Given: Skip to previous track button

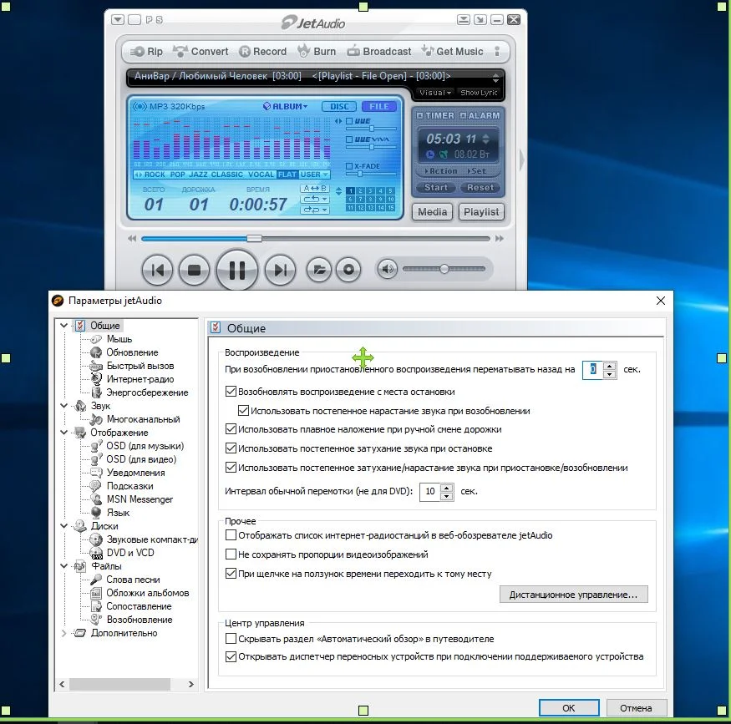Looking at the screenshot, I should 157,270.
